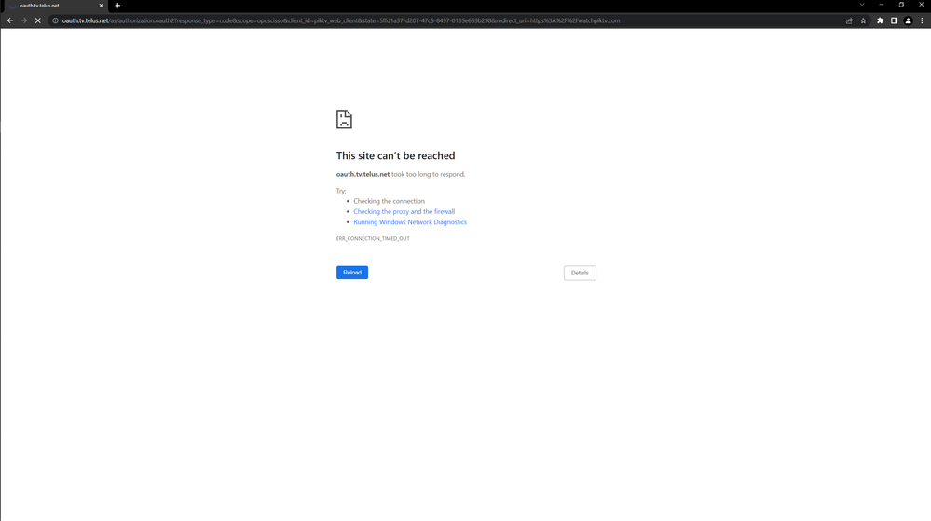Open Checking the proxy and firewall link
The width and height of the screenshot is (931, 521).
[404, 212]
